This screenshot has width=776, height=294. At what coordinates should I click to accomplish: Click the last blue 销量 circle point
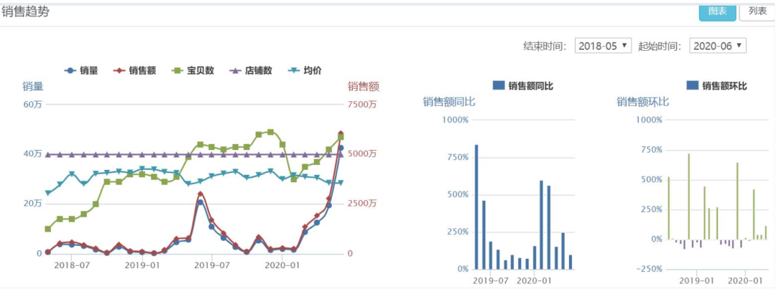point(341,148)
